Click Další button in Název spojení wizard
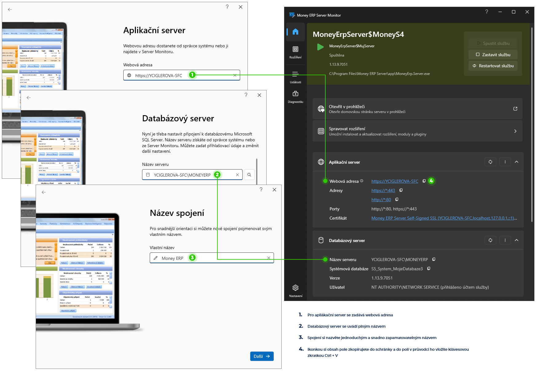The width and height of the screenshot is (539, 371). tap(262, 356)
